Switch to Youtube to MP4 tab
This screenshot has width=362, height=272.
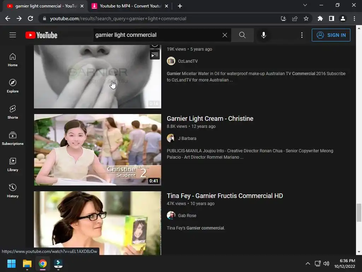[130, 6]
